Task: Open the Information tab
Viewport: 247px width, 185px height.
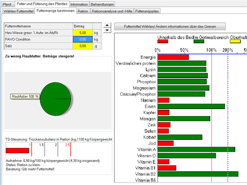Action: (x=79, y=4)
